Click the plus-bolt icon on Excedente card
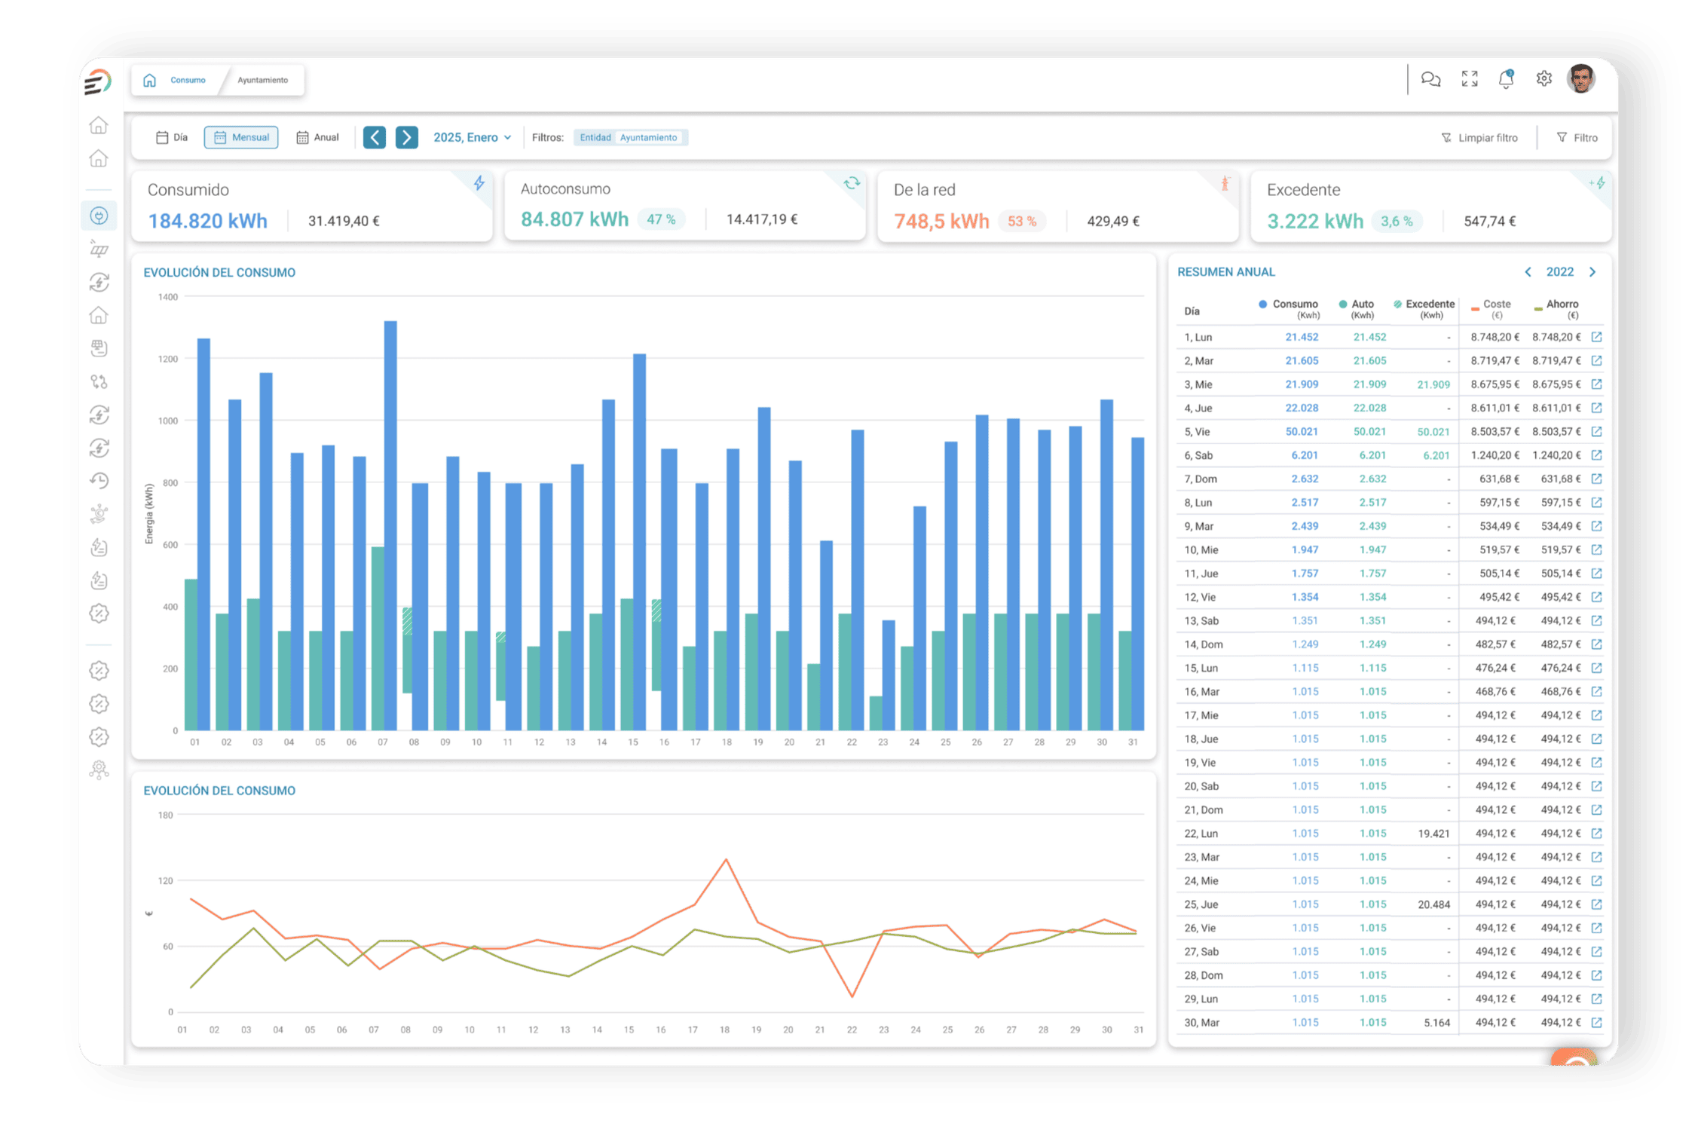The height and width of the screenshot is (1123, 1698). pyautogui.click(x=1597, y=183)
